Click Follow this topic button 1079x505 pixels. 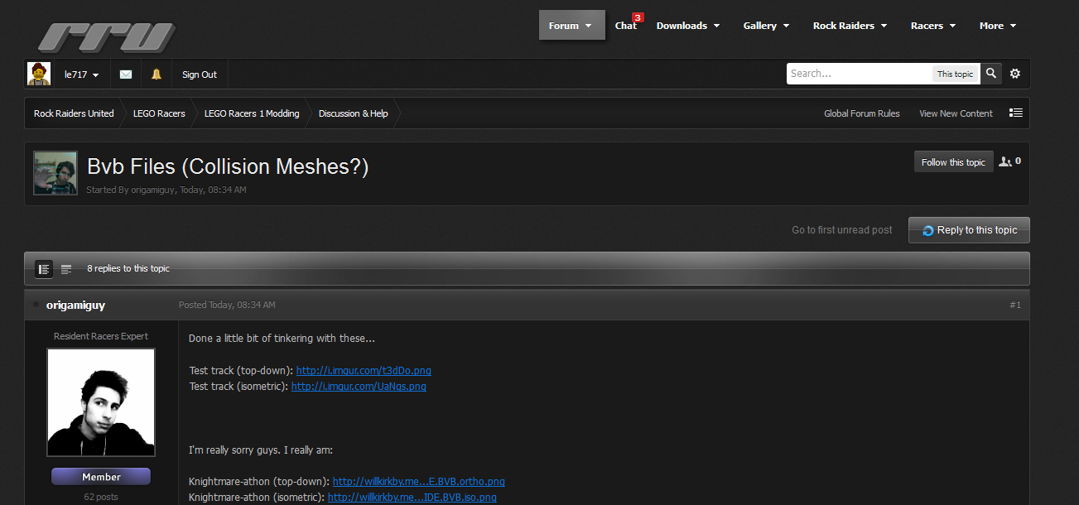click(953, 162)
